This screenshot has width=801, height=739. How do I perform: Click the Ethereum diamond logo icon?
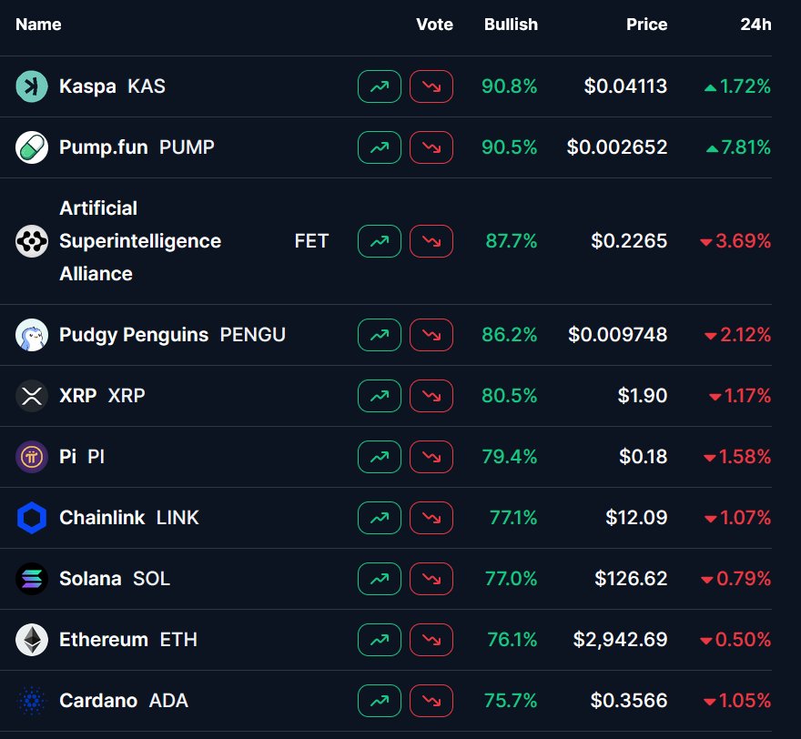(32, 640)
